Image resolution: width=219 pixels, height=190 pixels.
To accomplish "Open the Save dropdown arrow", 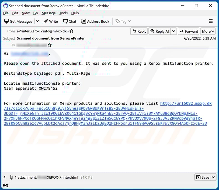I will click(x=213, y=177).
